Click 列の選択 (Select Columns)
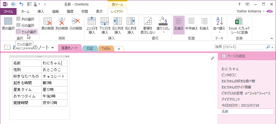The image size is (276, 124). click(26, 19)
